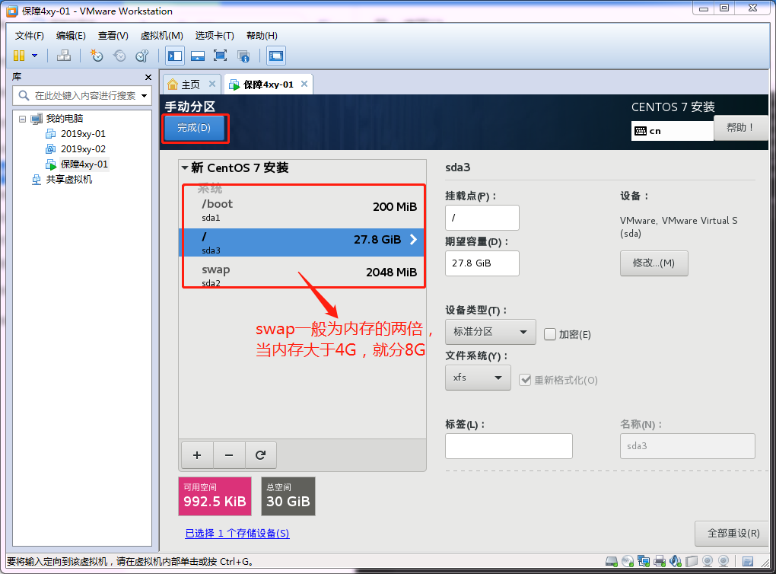Open the 选项卡(T) menu

[x=215, y=36]
